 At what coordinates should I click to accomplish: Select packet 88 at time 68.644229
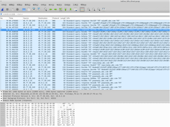(85, 41)
